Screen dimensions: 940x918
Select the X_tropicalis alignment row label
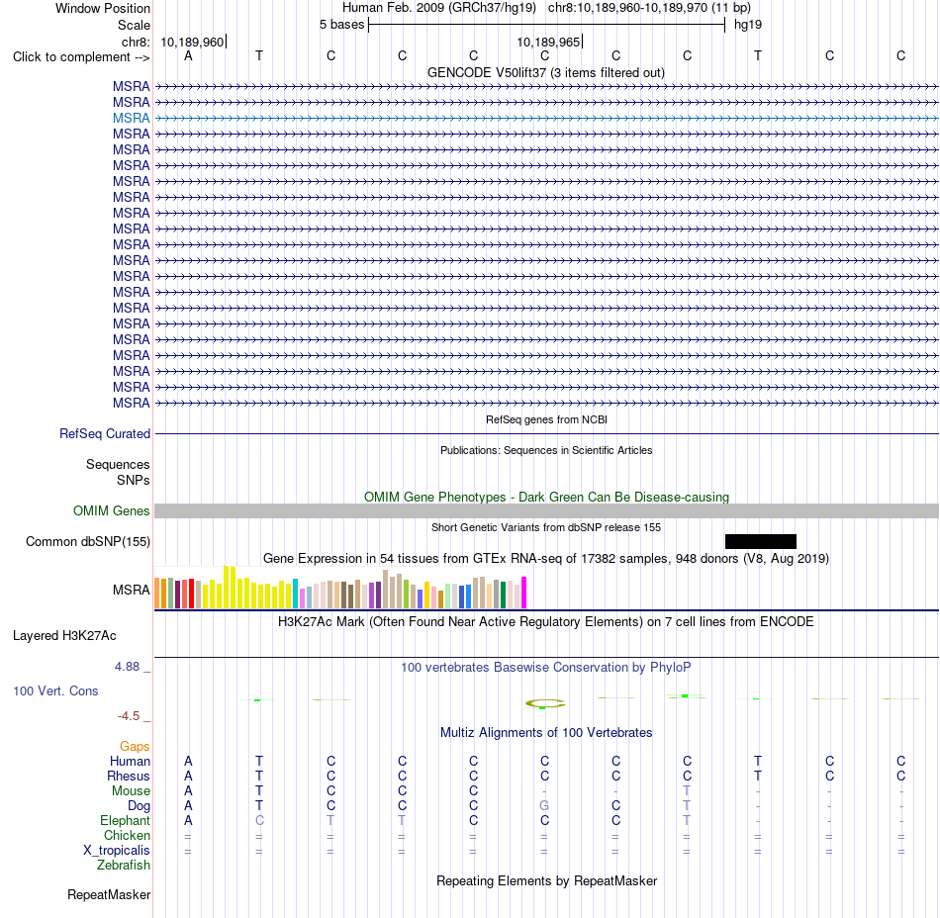pos(117,851)
